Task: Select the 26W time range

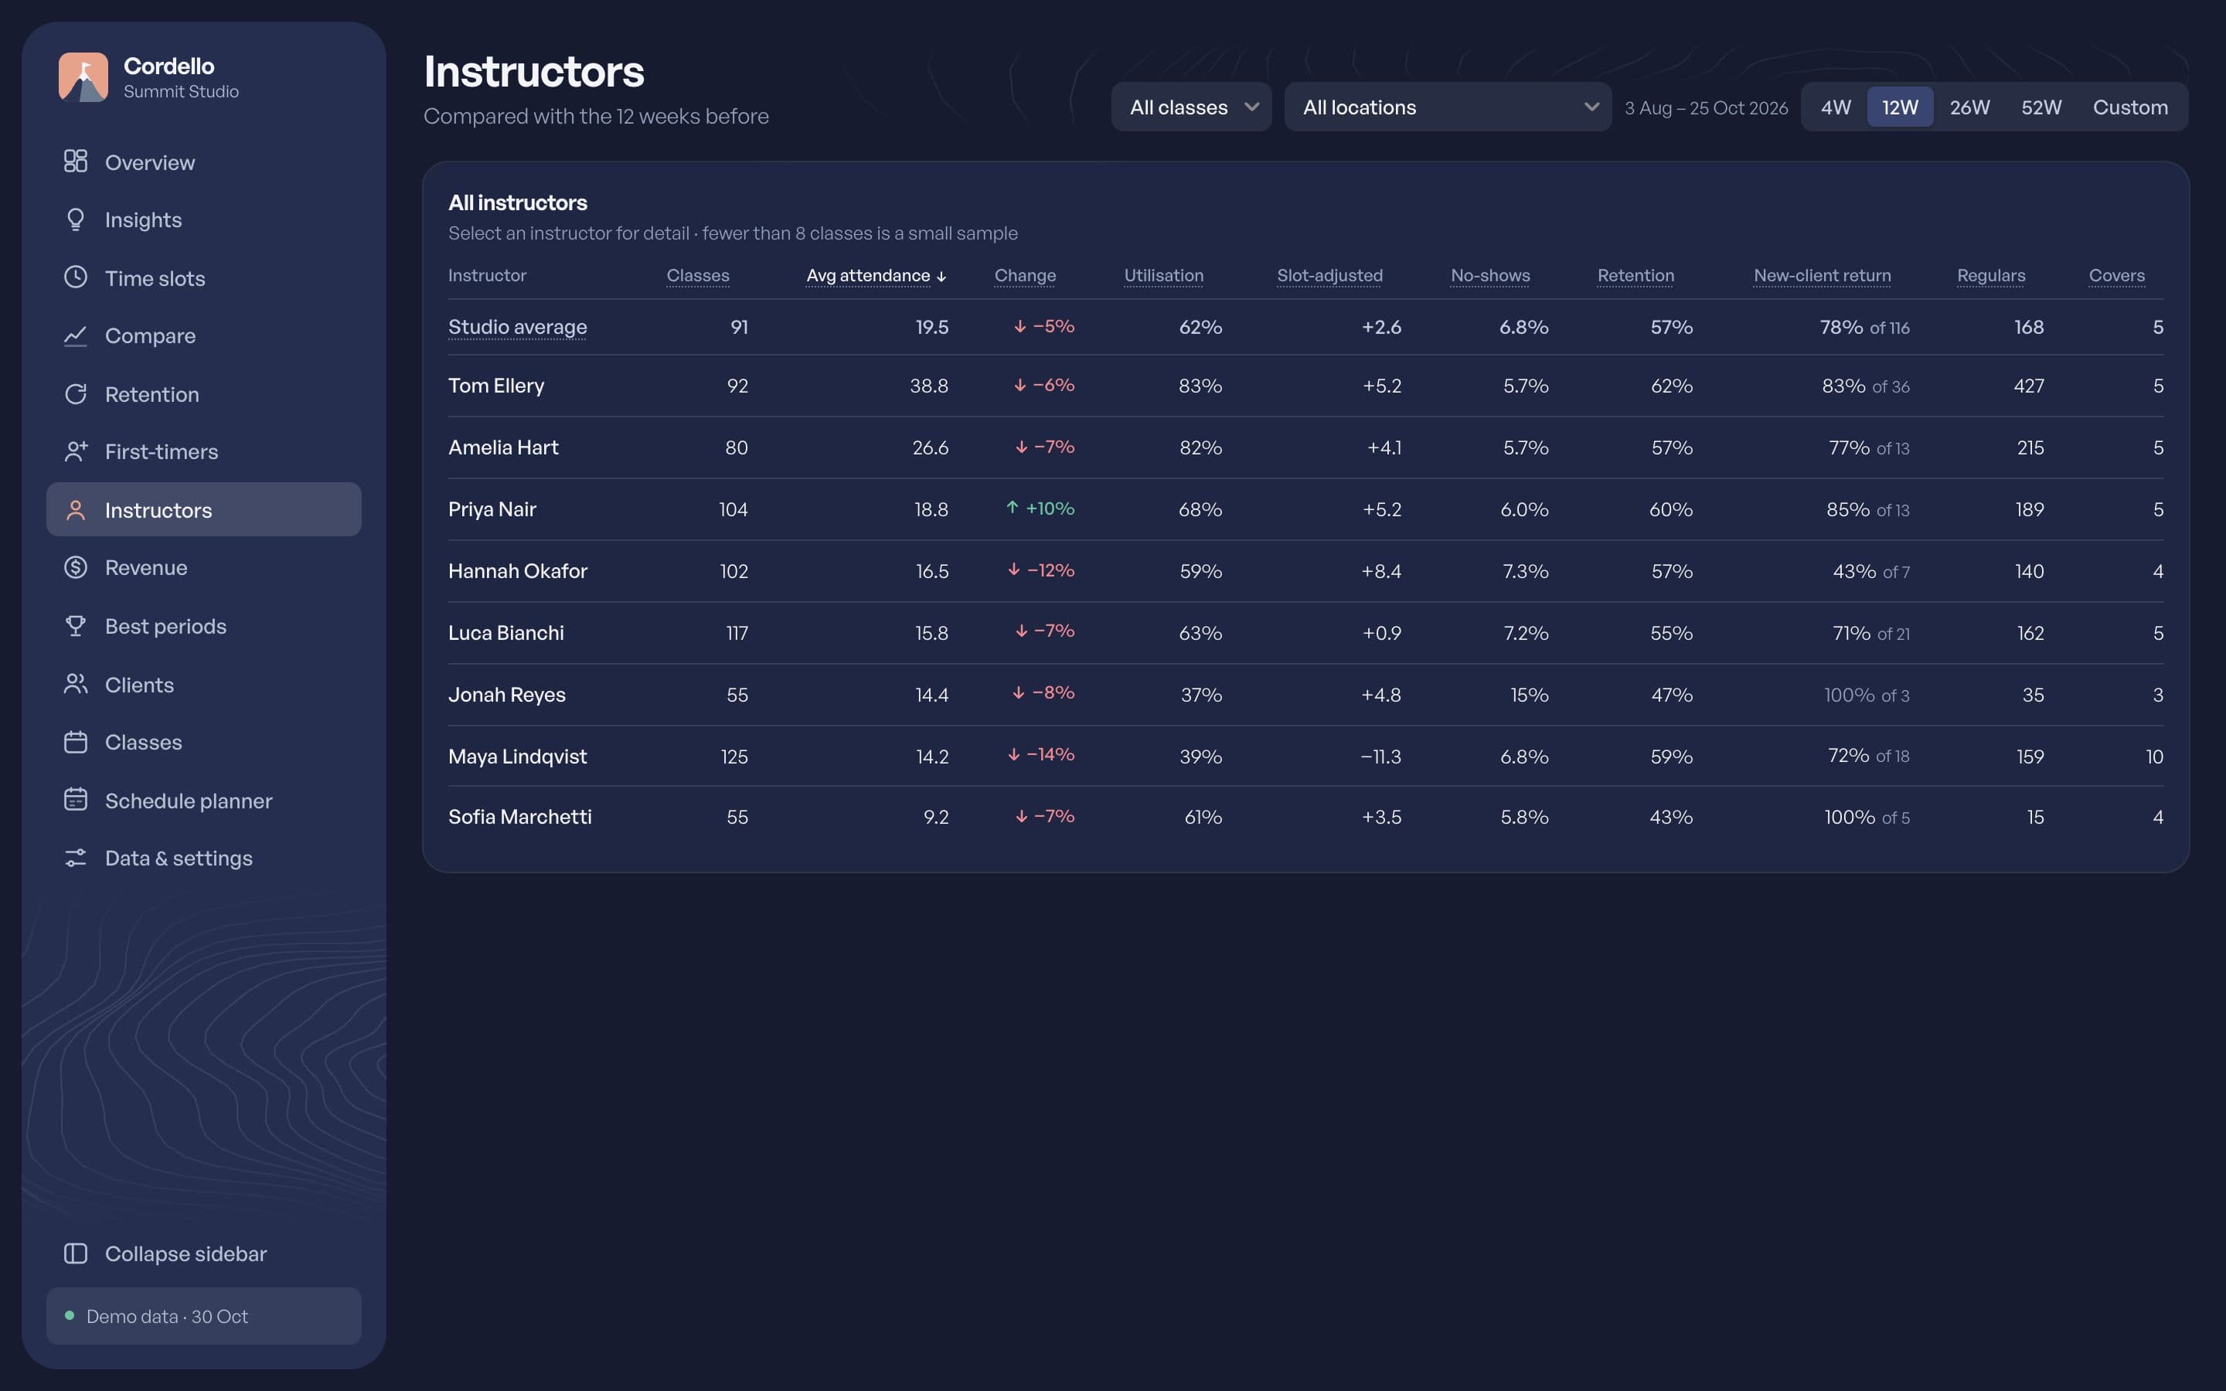Action: pos(1969,107)
